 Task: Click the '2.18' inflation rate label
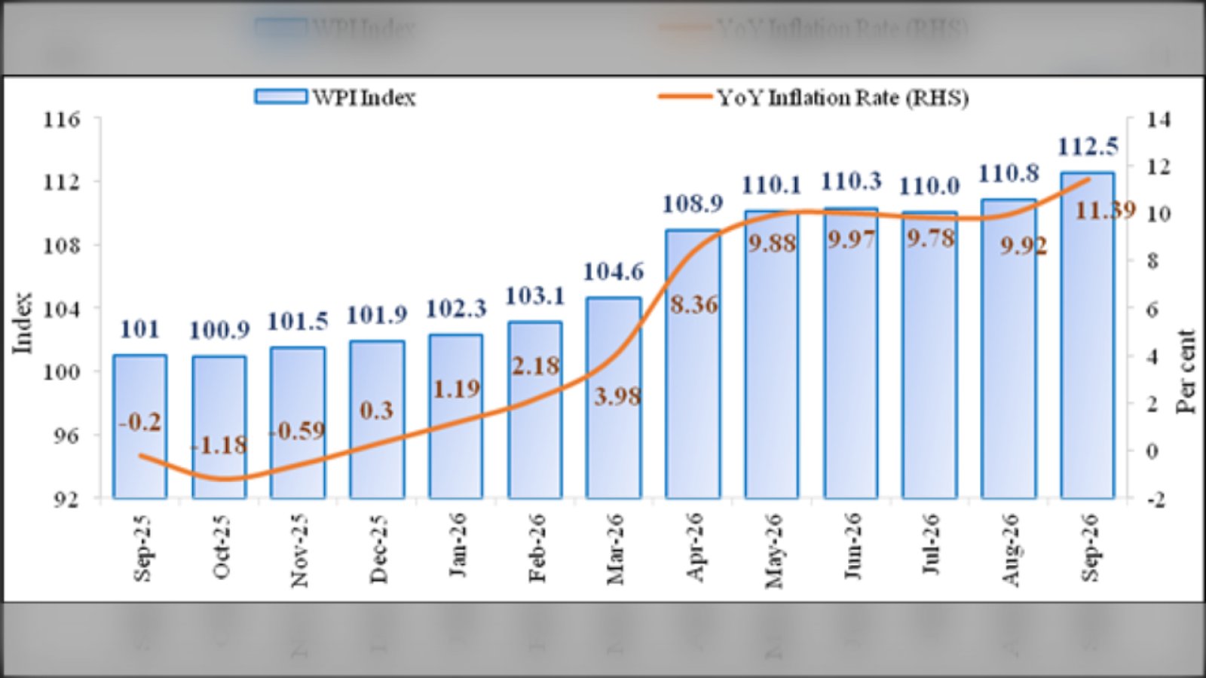(536, 366)
